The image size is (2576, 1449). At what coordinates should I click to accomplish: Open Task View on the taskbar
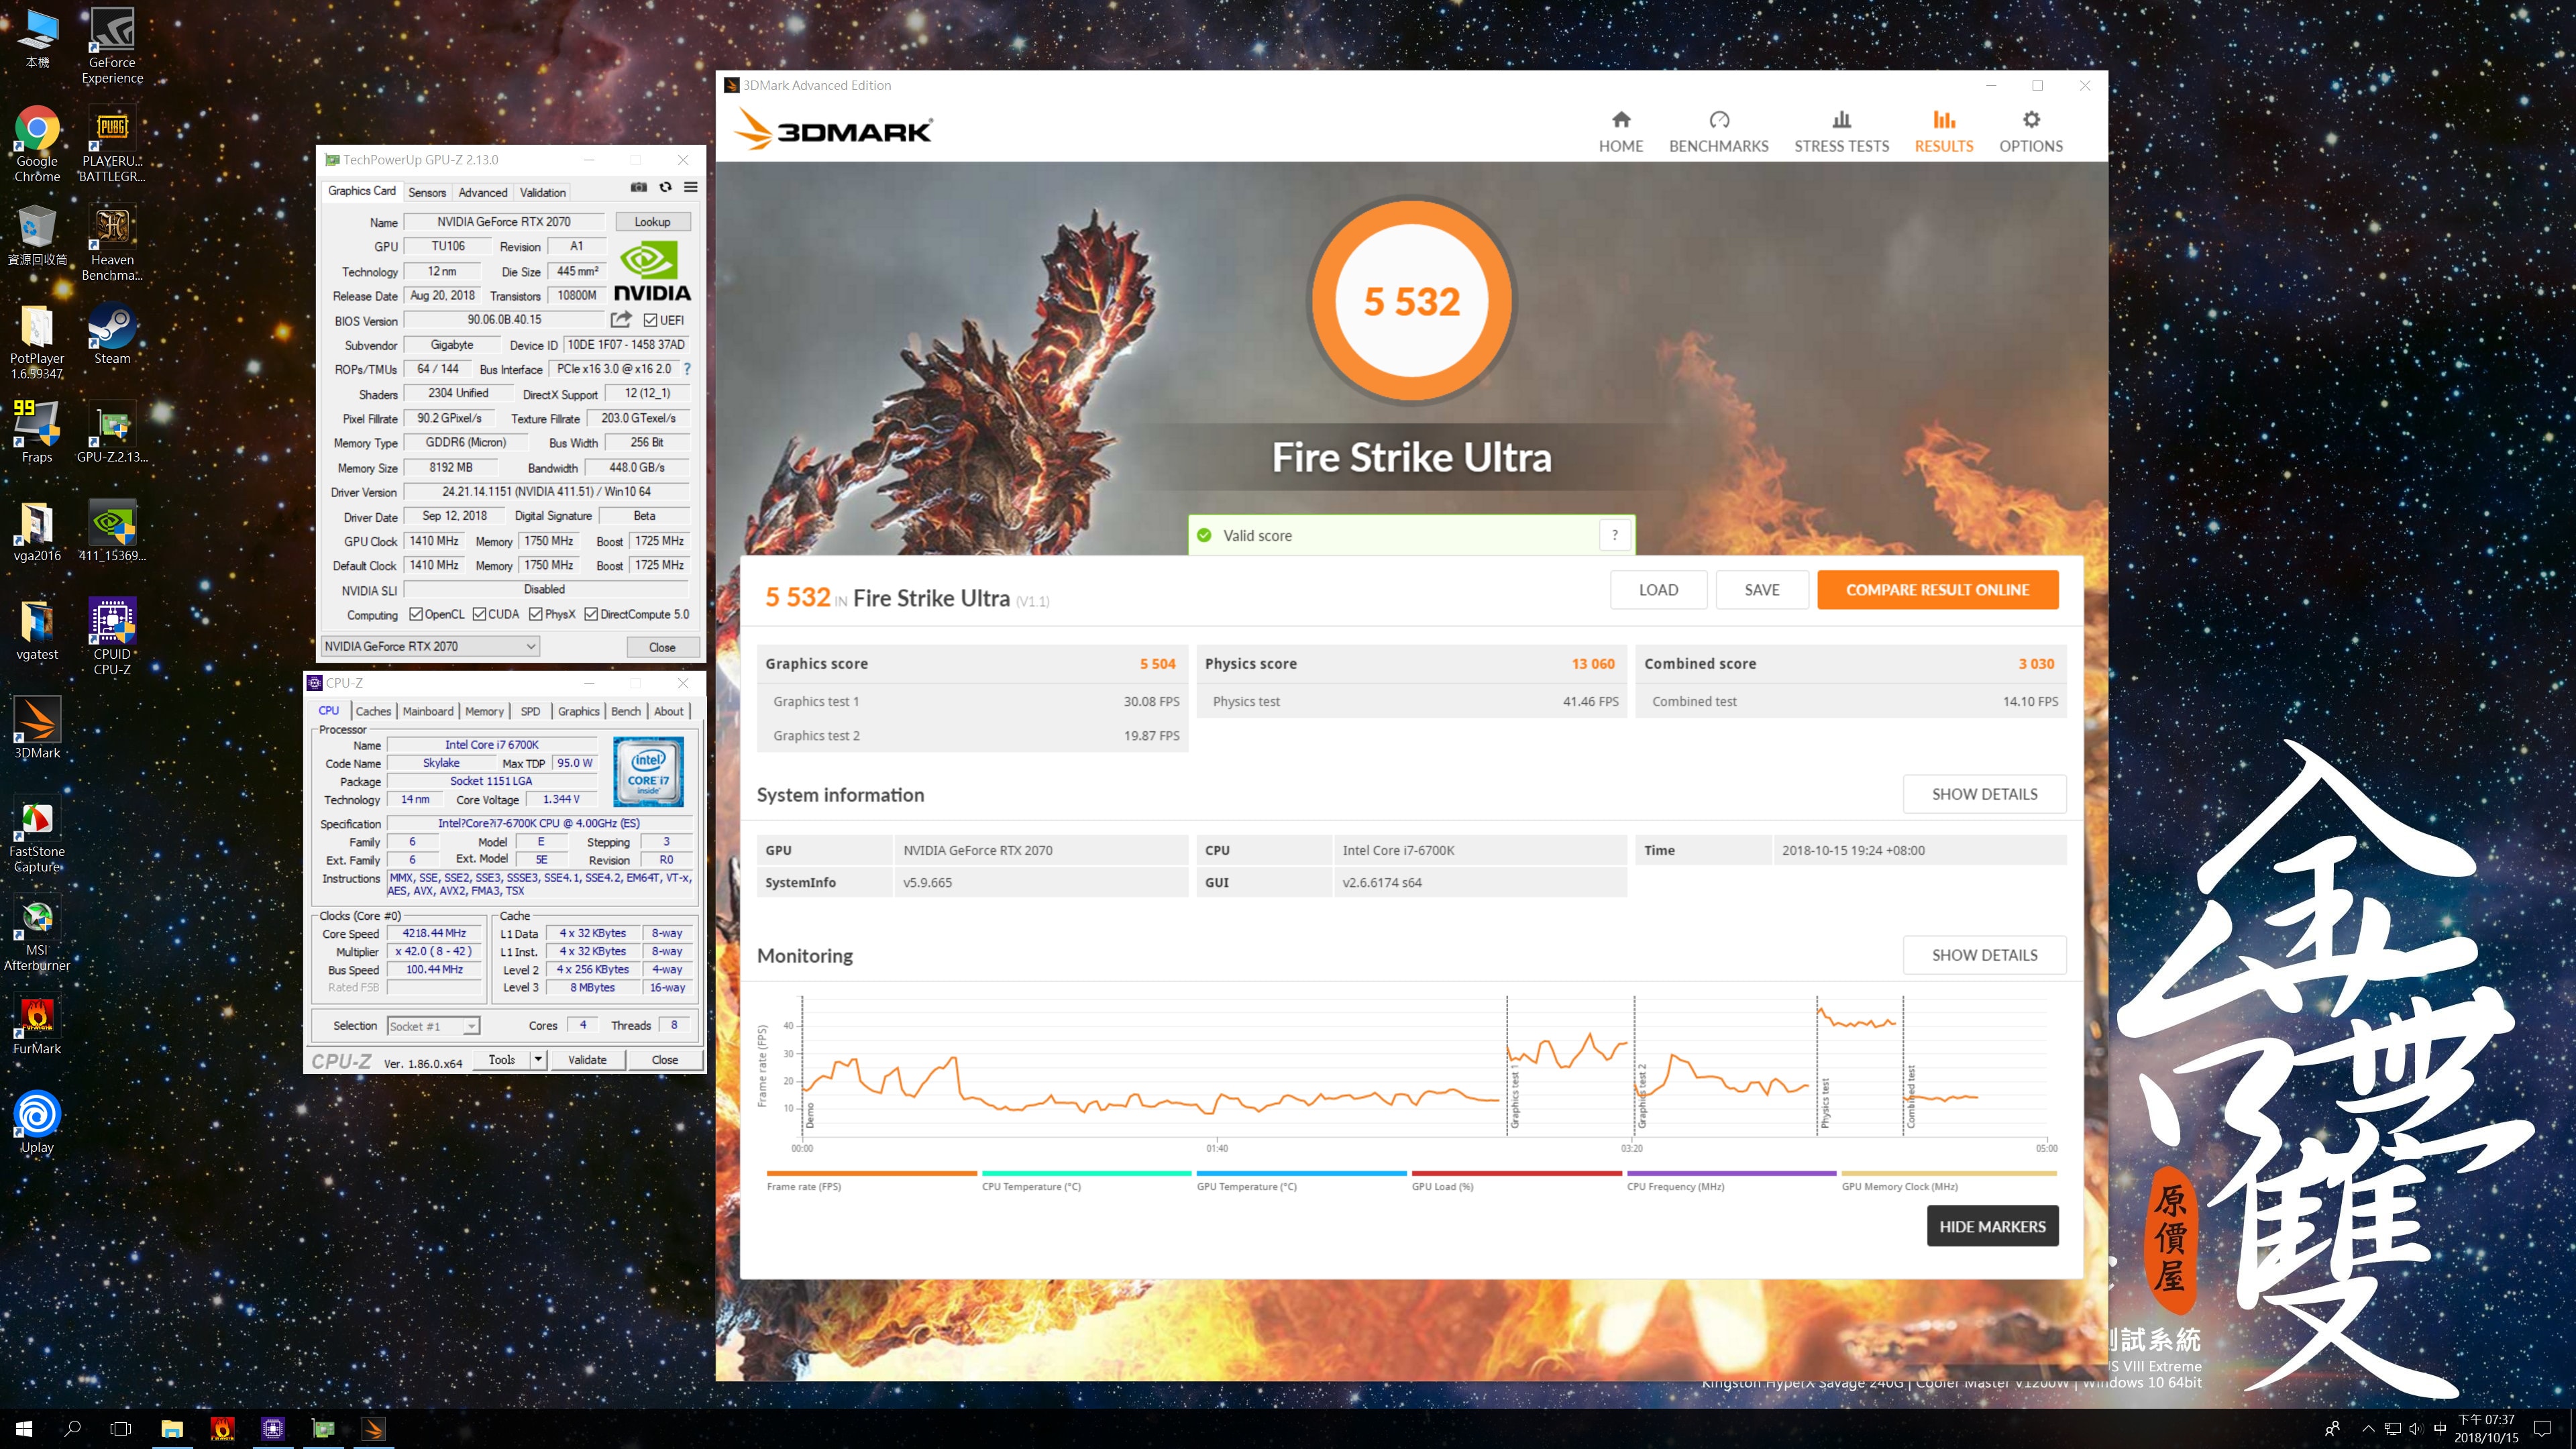pyautogui.click(x=120, y=1428)
